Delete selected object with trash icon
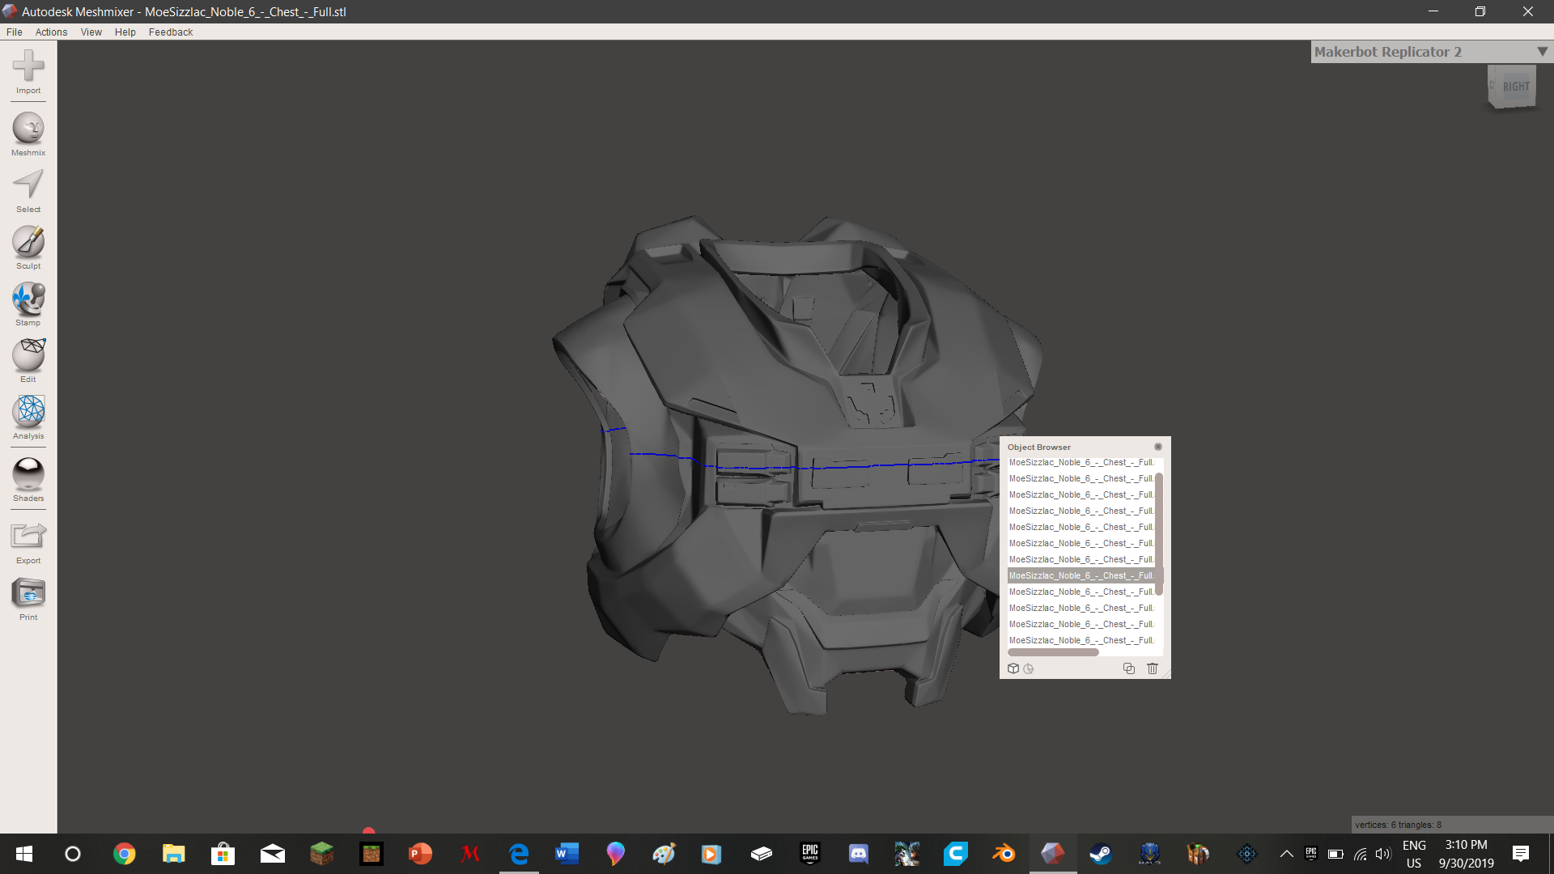Screen dimensions: 1554x874 pyautogui.click(x=1153, y=668)
